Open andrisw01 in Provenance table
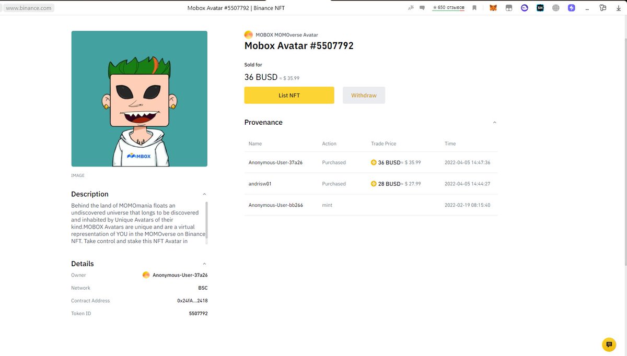The image size is (627, 356). click(x=260, y=184)
